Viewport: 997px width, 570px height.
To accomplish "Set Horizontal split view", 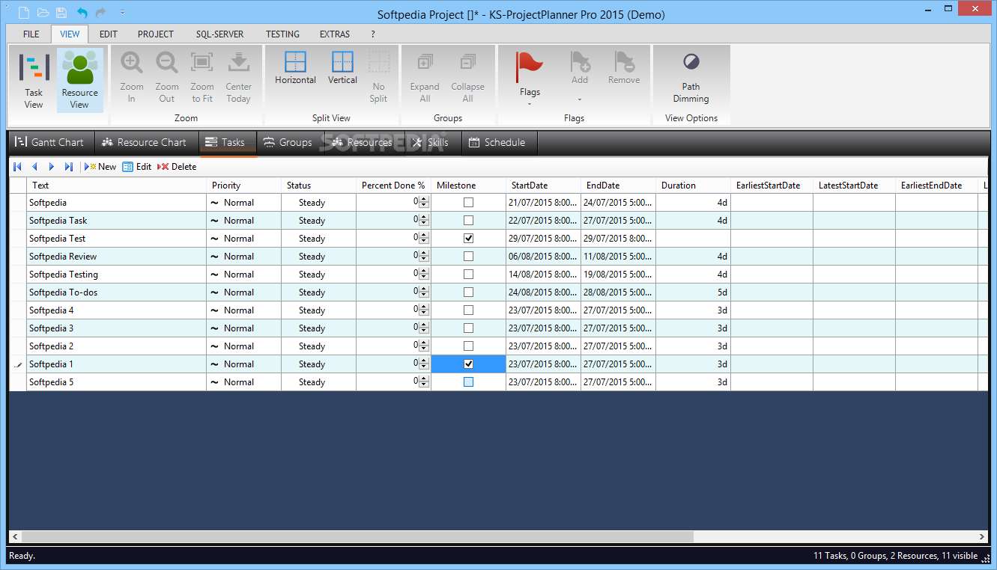I will (x=296, y=68).
